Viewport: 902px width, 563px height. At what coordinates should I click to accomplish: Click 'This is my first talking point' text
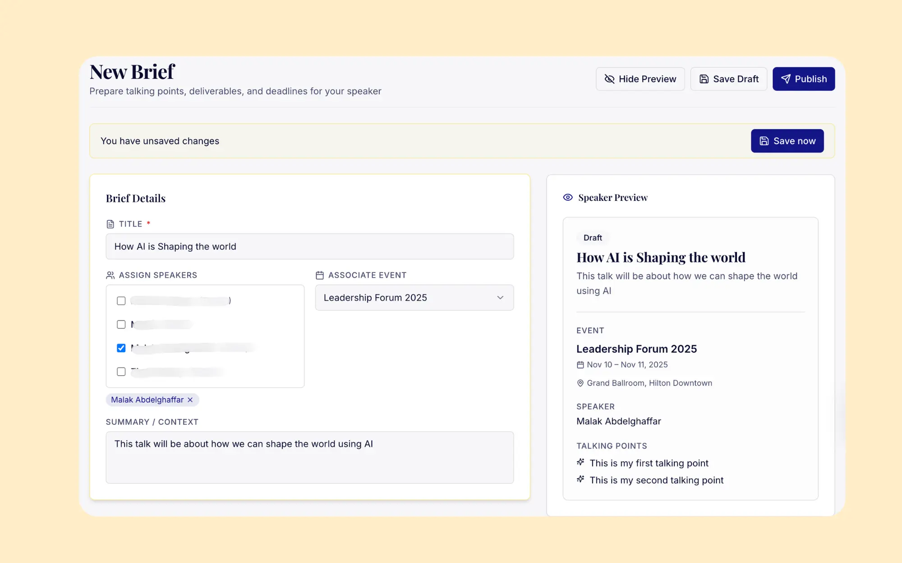tap(649, 463)
